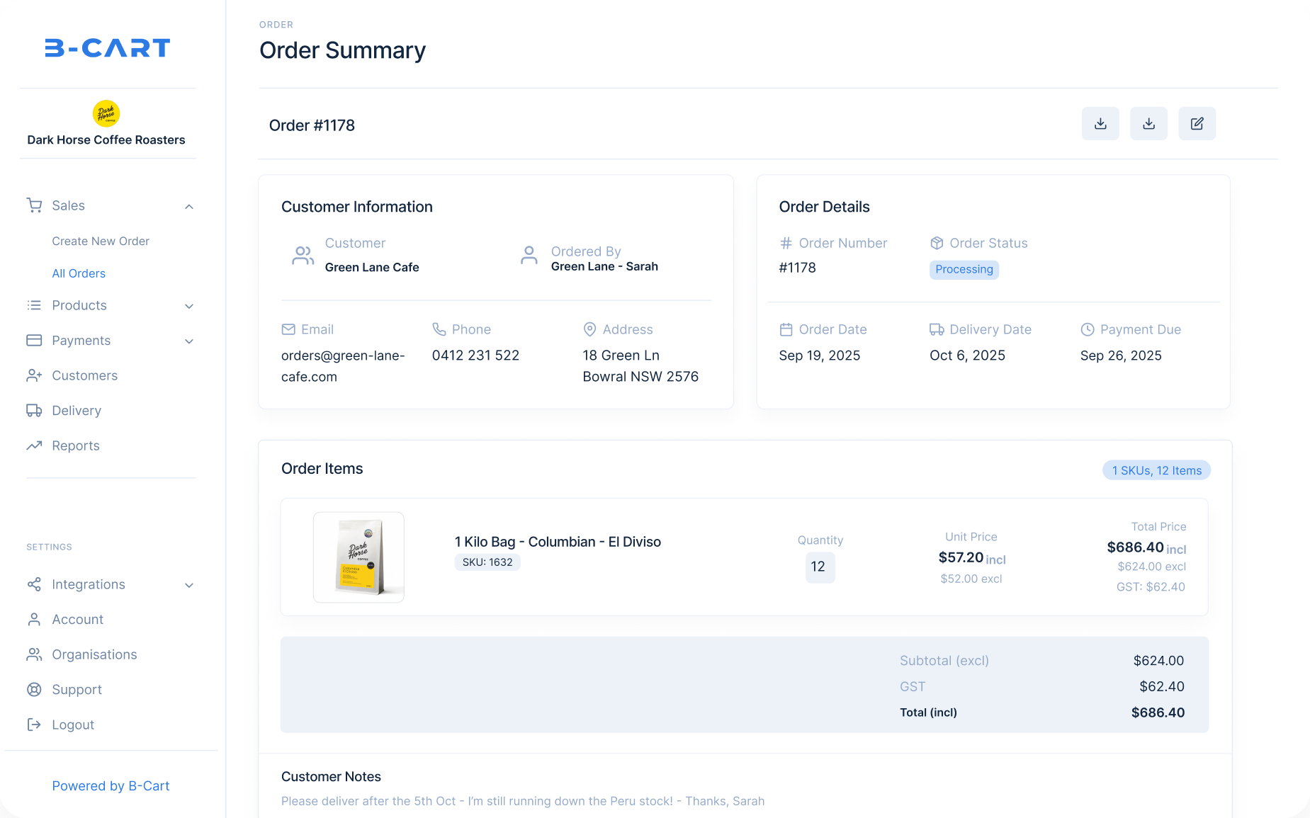Click the Dark Horse Coffee Roasters logo
Screen dimensions: 1310x818
106,113
